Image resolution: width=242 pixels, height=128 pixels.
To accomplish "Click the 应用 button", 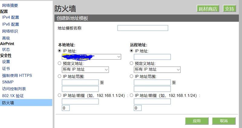I will coord(197,121).
